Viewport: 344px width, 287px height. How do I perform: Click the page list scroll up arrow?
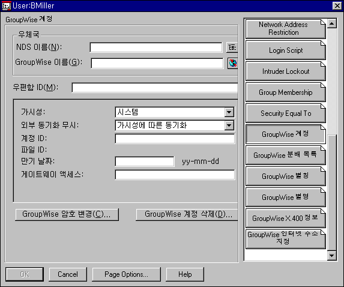tap(332, 23)
